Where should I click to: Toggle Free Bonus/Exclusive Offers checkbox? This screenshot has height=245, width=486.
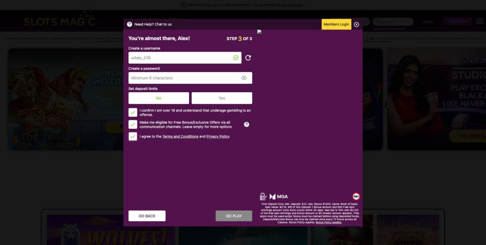pyautogui.click(x=133, y=125)
